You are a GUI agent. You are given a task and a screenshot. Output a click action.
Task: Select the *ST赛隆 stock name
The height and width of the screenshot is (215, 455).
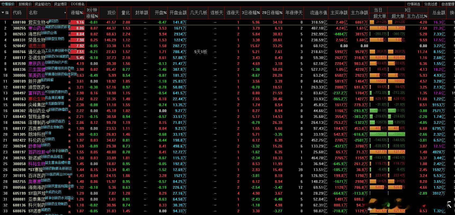[x=36, y=170]
